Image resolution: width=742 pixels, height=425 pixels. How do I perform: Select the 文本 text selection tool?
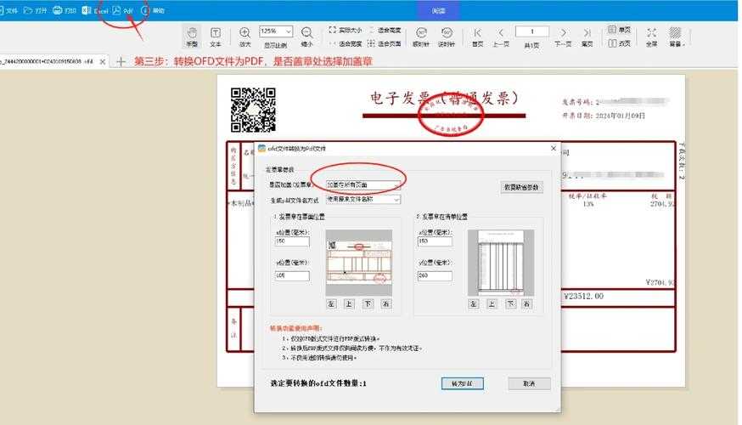click(216, 37)
